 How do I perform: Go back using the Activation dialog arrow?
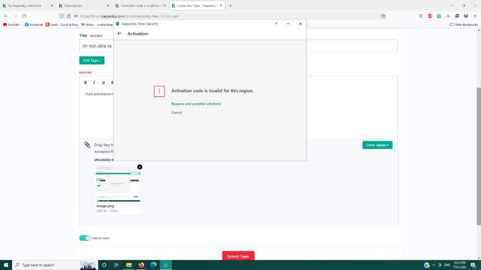tap(120, 33)
